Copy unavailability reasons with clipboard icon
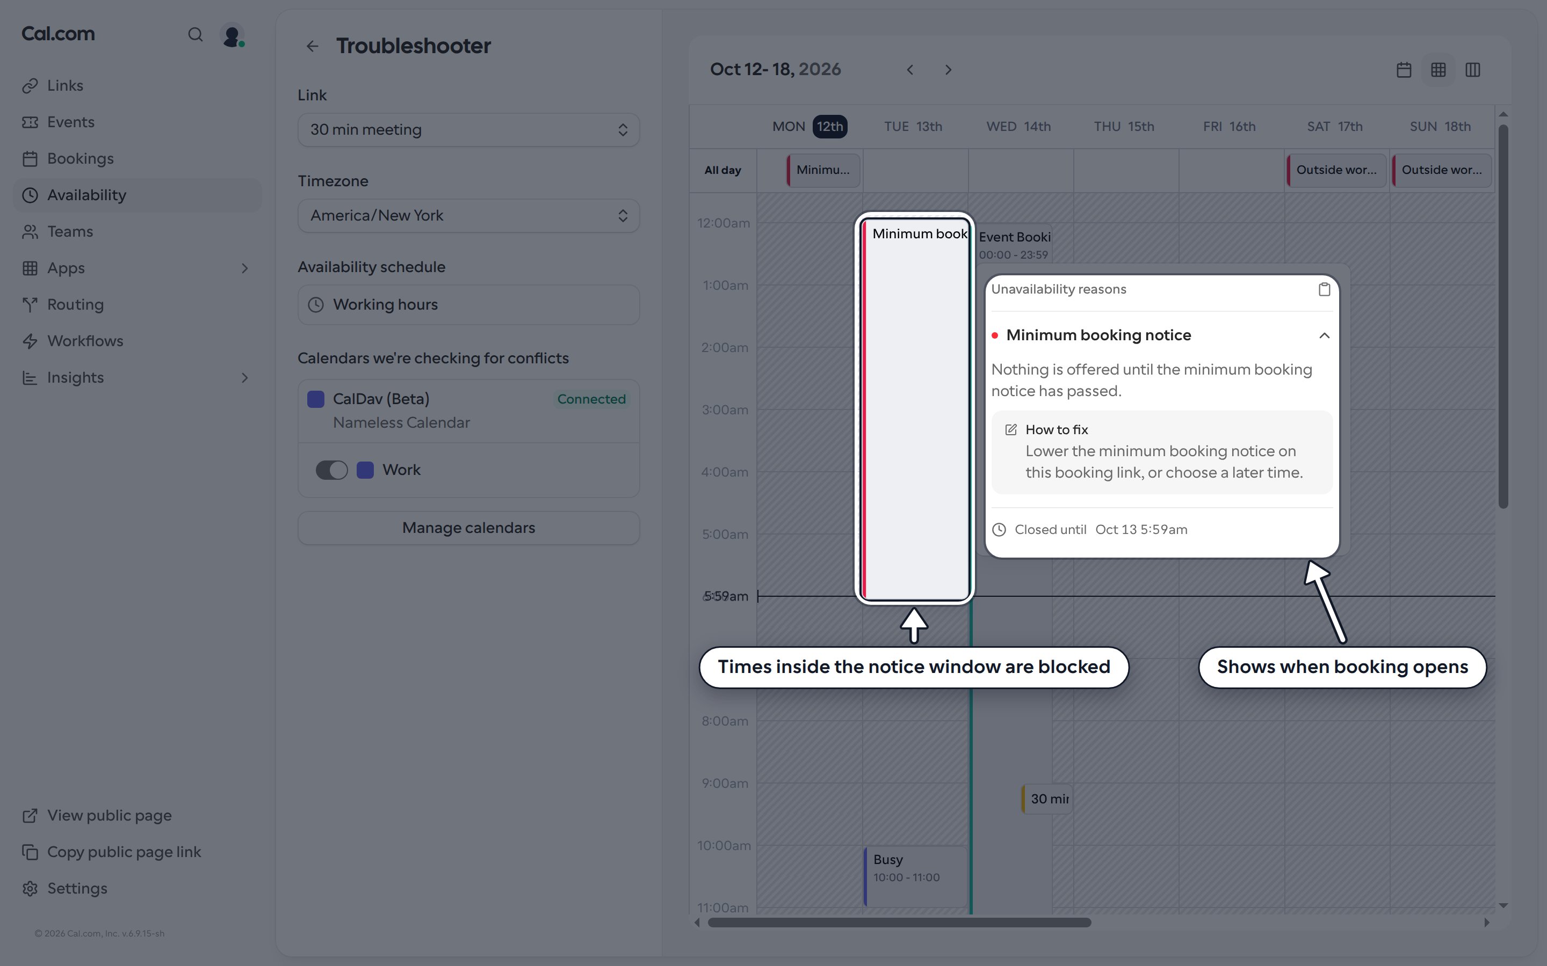The width and height of the screenshot is (1547, 966). (x=1324, y=289)
